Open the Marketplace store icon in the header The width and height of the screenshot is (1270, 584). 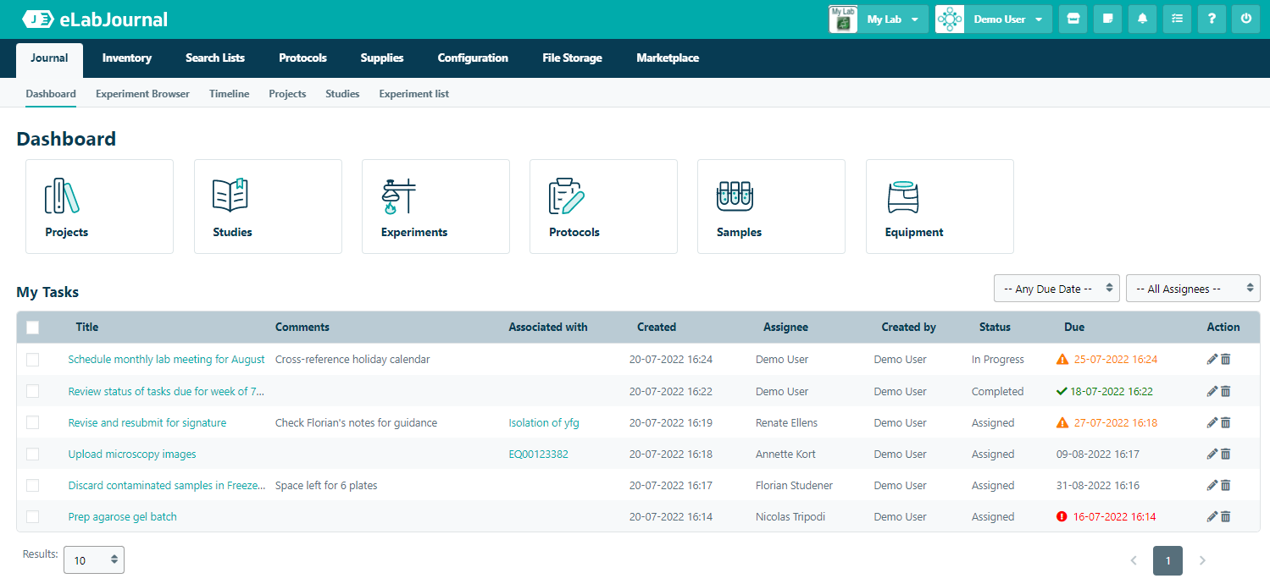[x=1073, y=18]
